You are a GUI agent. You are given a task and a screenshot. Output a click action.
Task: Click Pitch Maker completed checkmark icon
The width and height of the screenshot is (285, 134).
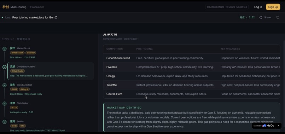pos(5,104)
